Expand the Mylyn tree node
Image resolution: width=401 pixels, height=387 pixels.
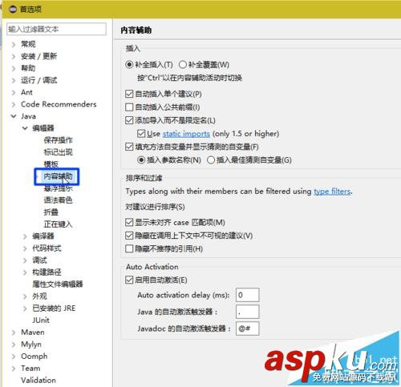pyautogui.click(x=14, y=345)
